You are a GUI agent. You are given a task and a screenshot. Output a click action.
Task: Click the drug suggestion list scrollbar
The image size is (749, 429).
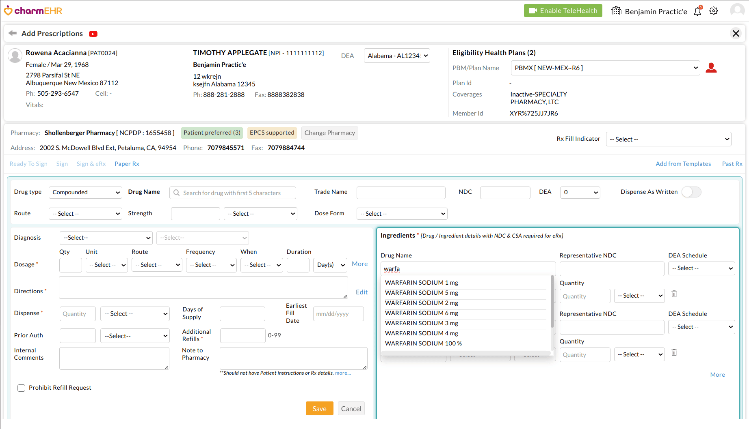[x=552, y=302]
